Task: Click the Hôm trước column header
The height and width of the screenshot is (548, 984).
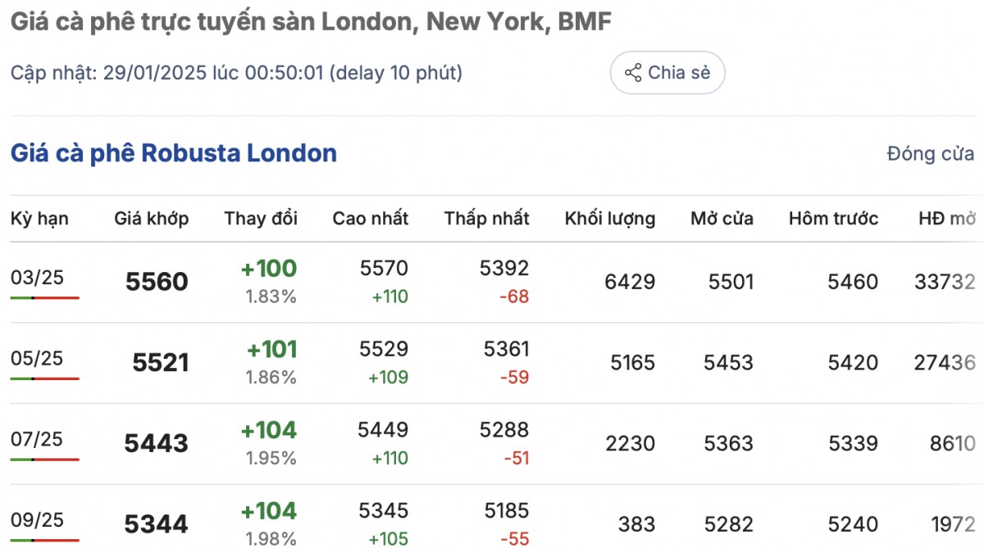Action: pos(833,219)
